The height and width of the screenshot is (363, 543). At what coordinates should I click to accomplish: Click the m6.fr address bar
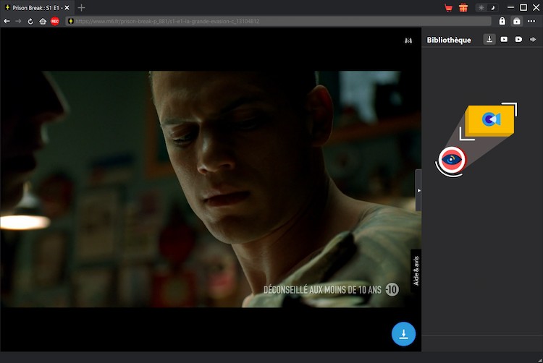coord(279,22)
